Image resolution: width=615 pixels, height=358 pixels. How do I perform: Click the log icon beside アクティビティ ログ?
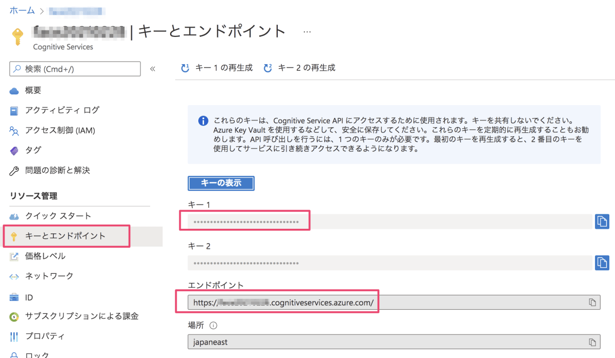(x=14, y=111)
